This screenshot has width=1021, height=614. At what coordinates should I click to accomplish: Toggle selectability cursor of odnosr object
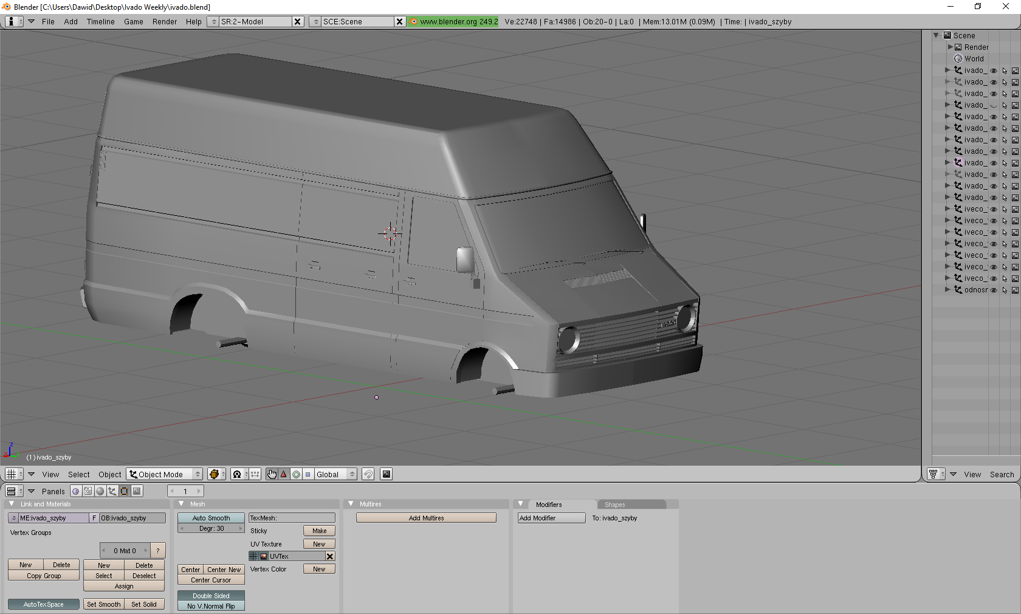point(1005,291)
